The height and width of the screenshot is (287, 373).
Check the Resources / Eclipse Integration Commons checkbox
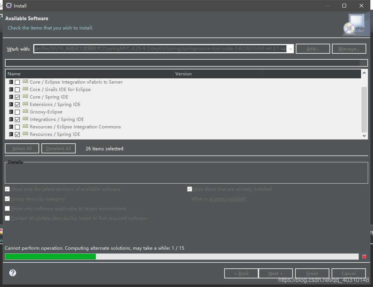17,127
